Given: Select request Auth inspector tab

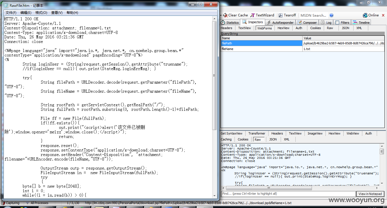Looking at the screenshot, I should click(x=299, y=28).
